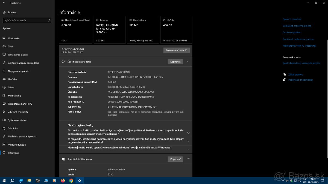Click the Premenovať toto PC button

176,50
